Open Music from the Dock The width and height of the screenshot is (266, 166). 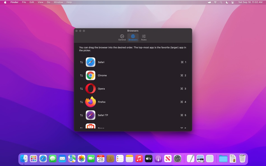coord(139,159)
